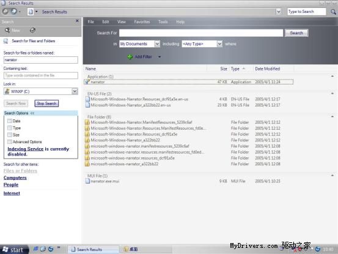The width and height of the screenshot is (338, 254).
Task: Click the Computers link
Action: click(x=15, y=178)
